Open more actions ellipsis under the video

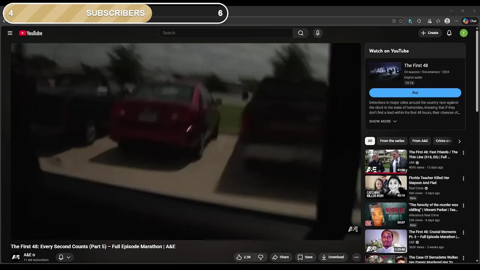click(x=356, y=257)
